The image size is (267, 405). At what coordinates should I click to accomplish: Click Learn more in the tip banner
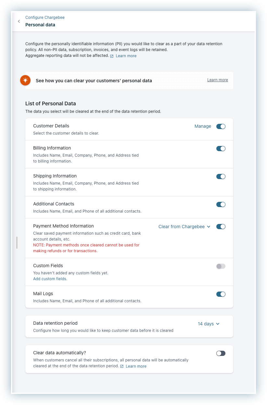coord(217,80)
